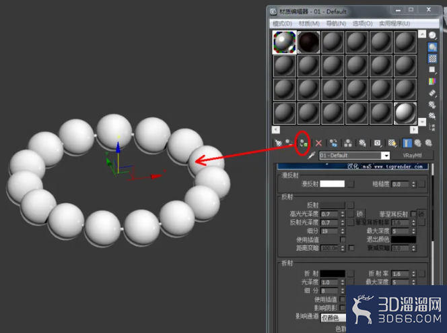Image resolution: width=447 pixels, height=333 pixels.
Task: Click the black 退出颜色 swatch
Action: pyautogui.click(x=403, y=239)
